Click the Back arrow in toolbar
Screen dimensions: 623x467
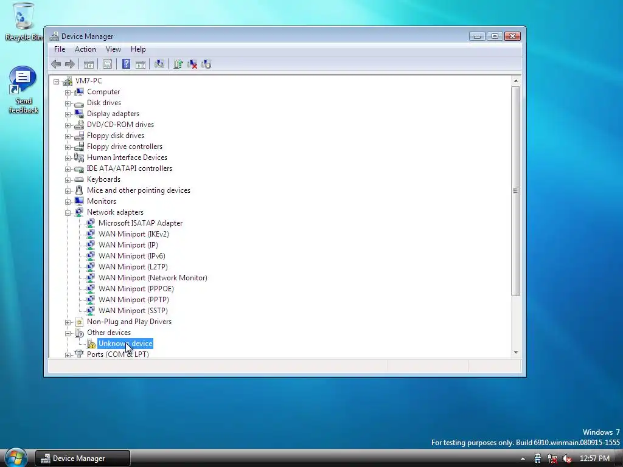(x=56, y=64)
